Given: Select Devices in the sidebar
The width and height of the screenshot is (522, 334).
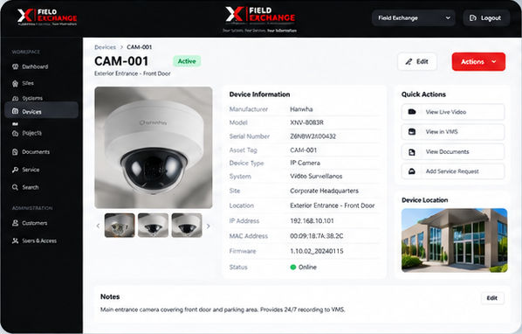Looking at the screenshot, I should coord(42,110).
